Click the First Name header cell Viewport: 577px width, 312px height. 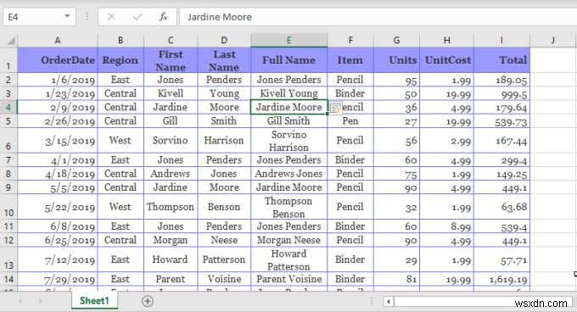coord(171,60)
